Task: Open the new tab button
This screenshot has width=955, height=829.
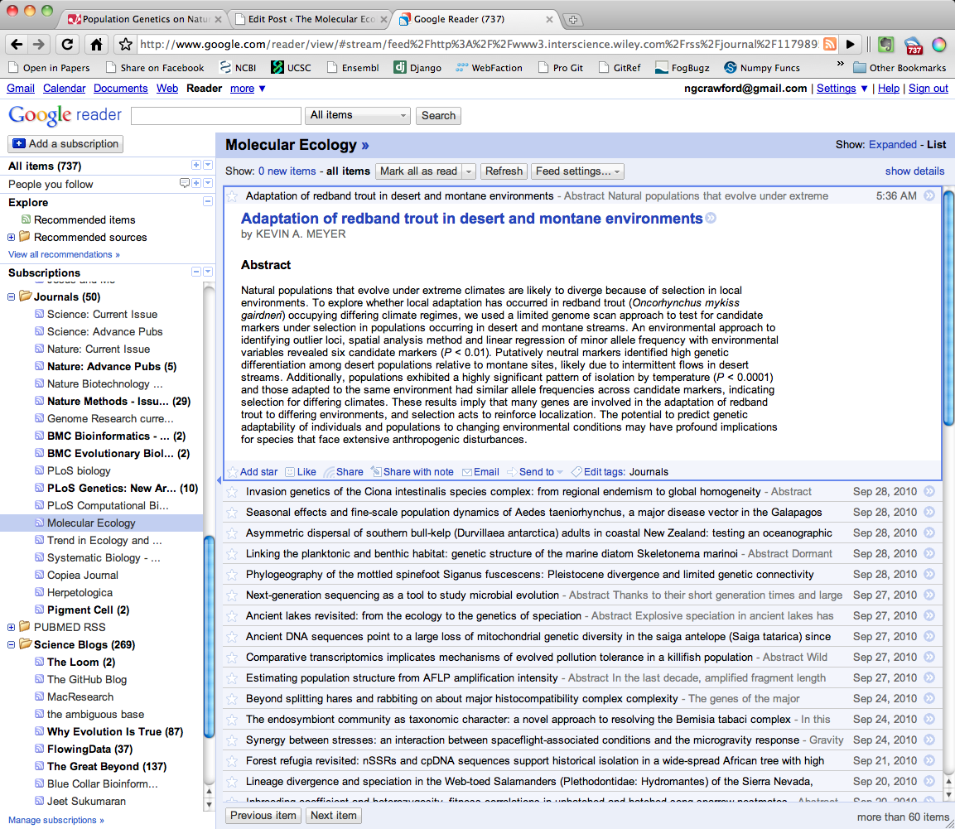Action: pyautogui.click(x=572, y=20)
